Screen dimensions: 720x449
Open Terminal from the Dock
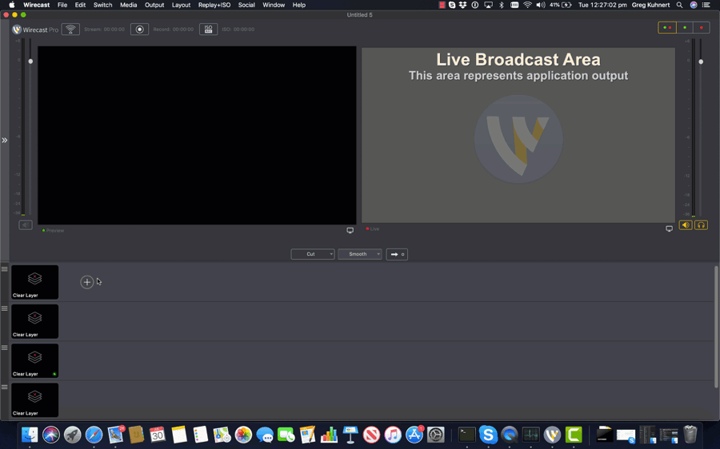[x=467, y=435]
